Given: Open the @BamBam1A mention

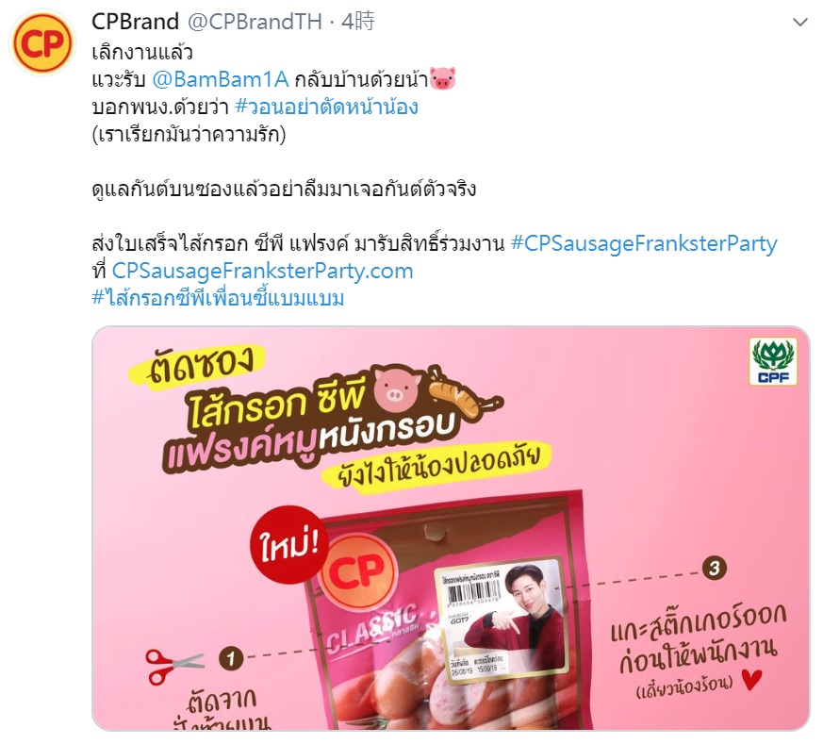Looking at the screenshot, I should 220,79.
